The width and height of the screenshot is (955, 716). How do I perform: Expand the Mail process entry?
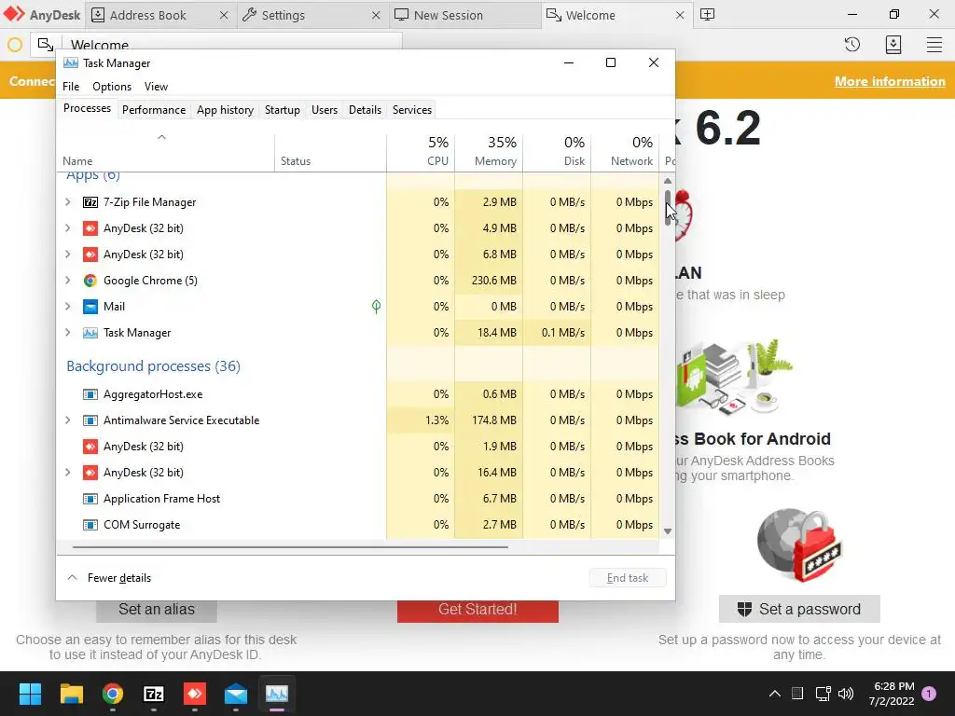tap(67, 307)
